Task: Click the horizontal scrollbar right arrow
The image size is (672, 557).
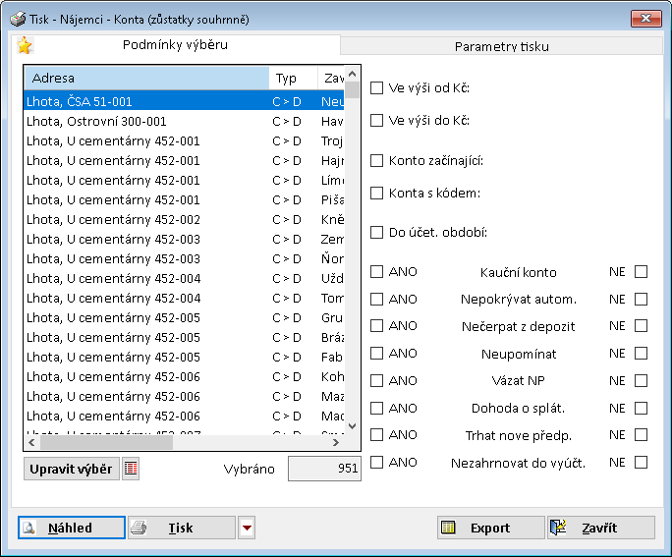Action: point(336,443)
